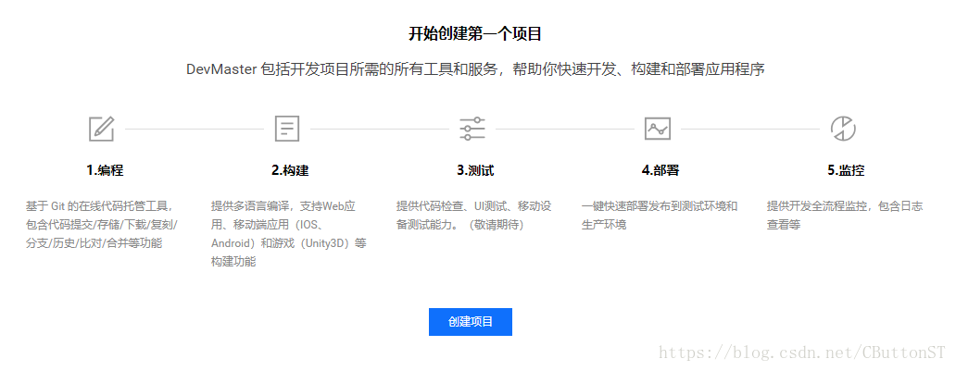Click the 提供开发全流程监控 description
The height and width of the screenshot is (371, 956).
(x=845, y=215)
